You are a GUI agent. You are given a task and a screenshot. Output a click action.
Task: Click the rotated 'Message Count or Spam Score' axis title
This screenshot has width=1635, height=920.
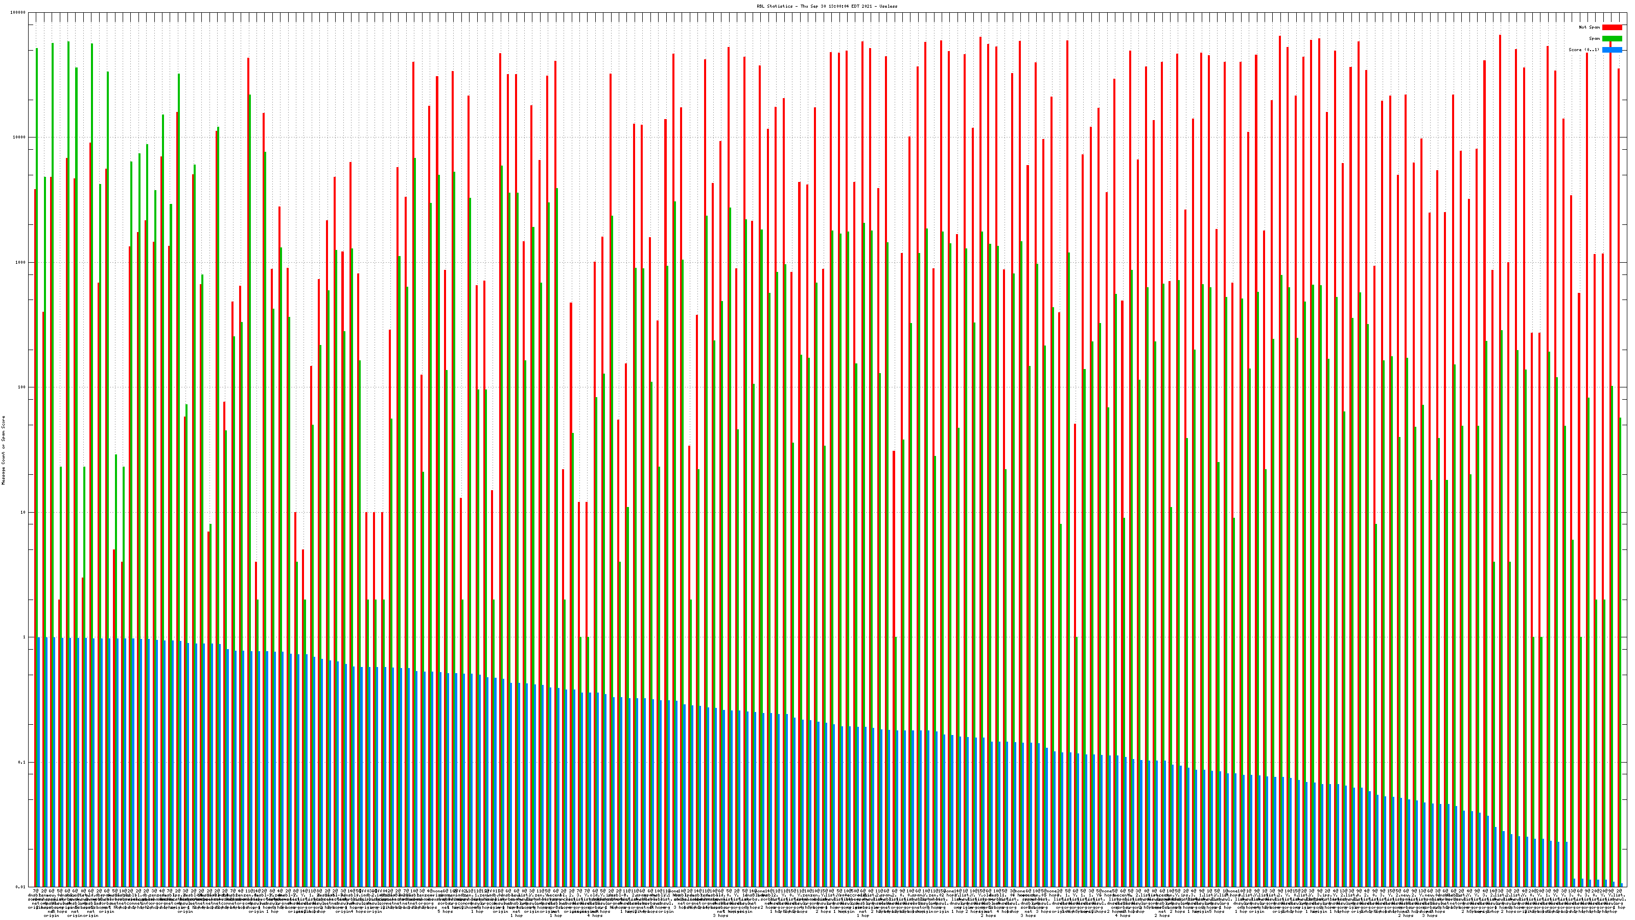pyautogui.click(x=4, y=450)
